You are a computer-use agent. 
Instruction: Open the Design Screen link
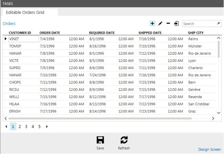(210, 149)
